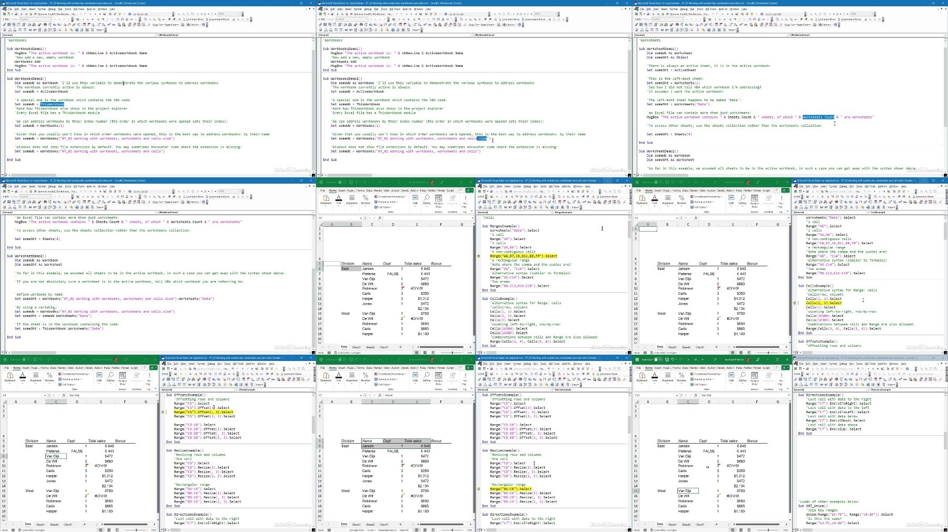Click Analyze Data icon in Excel beside ResizeExample code
This screenshot has width=948, height=532.
[439, 376]
